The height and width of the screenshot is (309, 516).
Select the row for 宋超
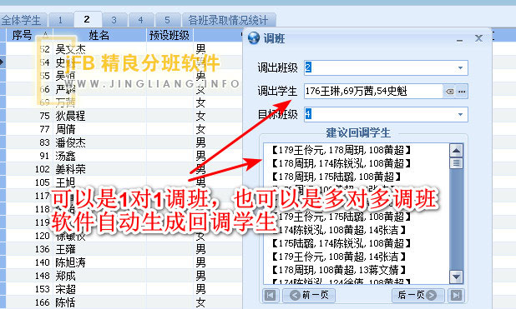coord(124,289)
